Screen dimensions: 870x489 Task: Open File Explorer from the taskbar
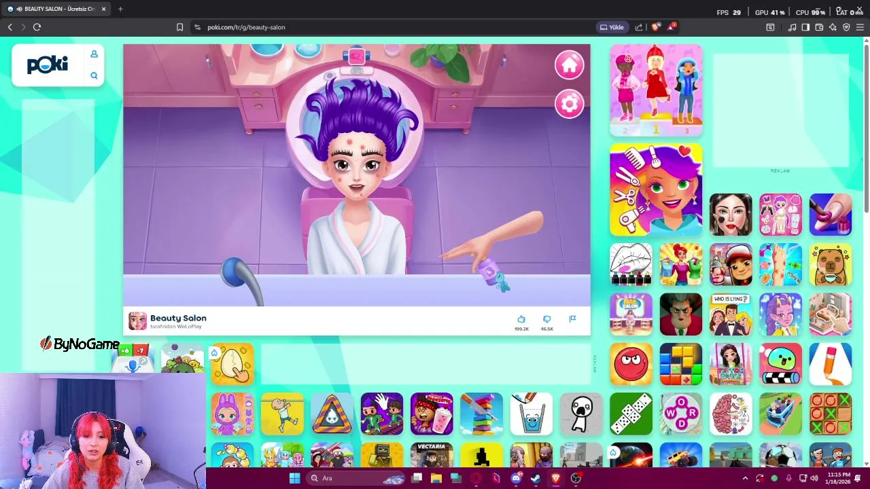point(436,478)
